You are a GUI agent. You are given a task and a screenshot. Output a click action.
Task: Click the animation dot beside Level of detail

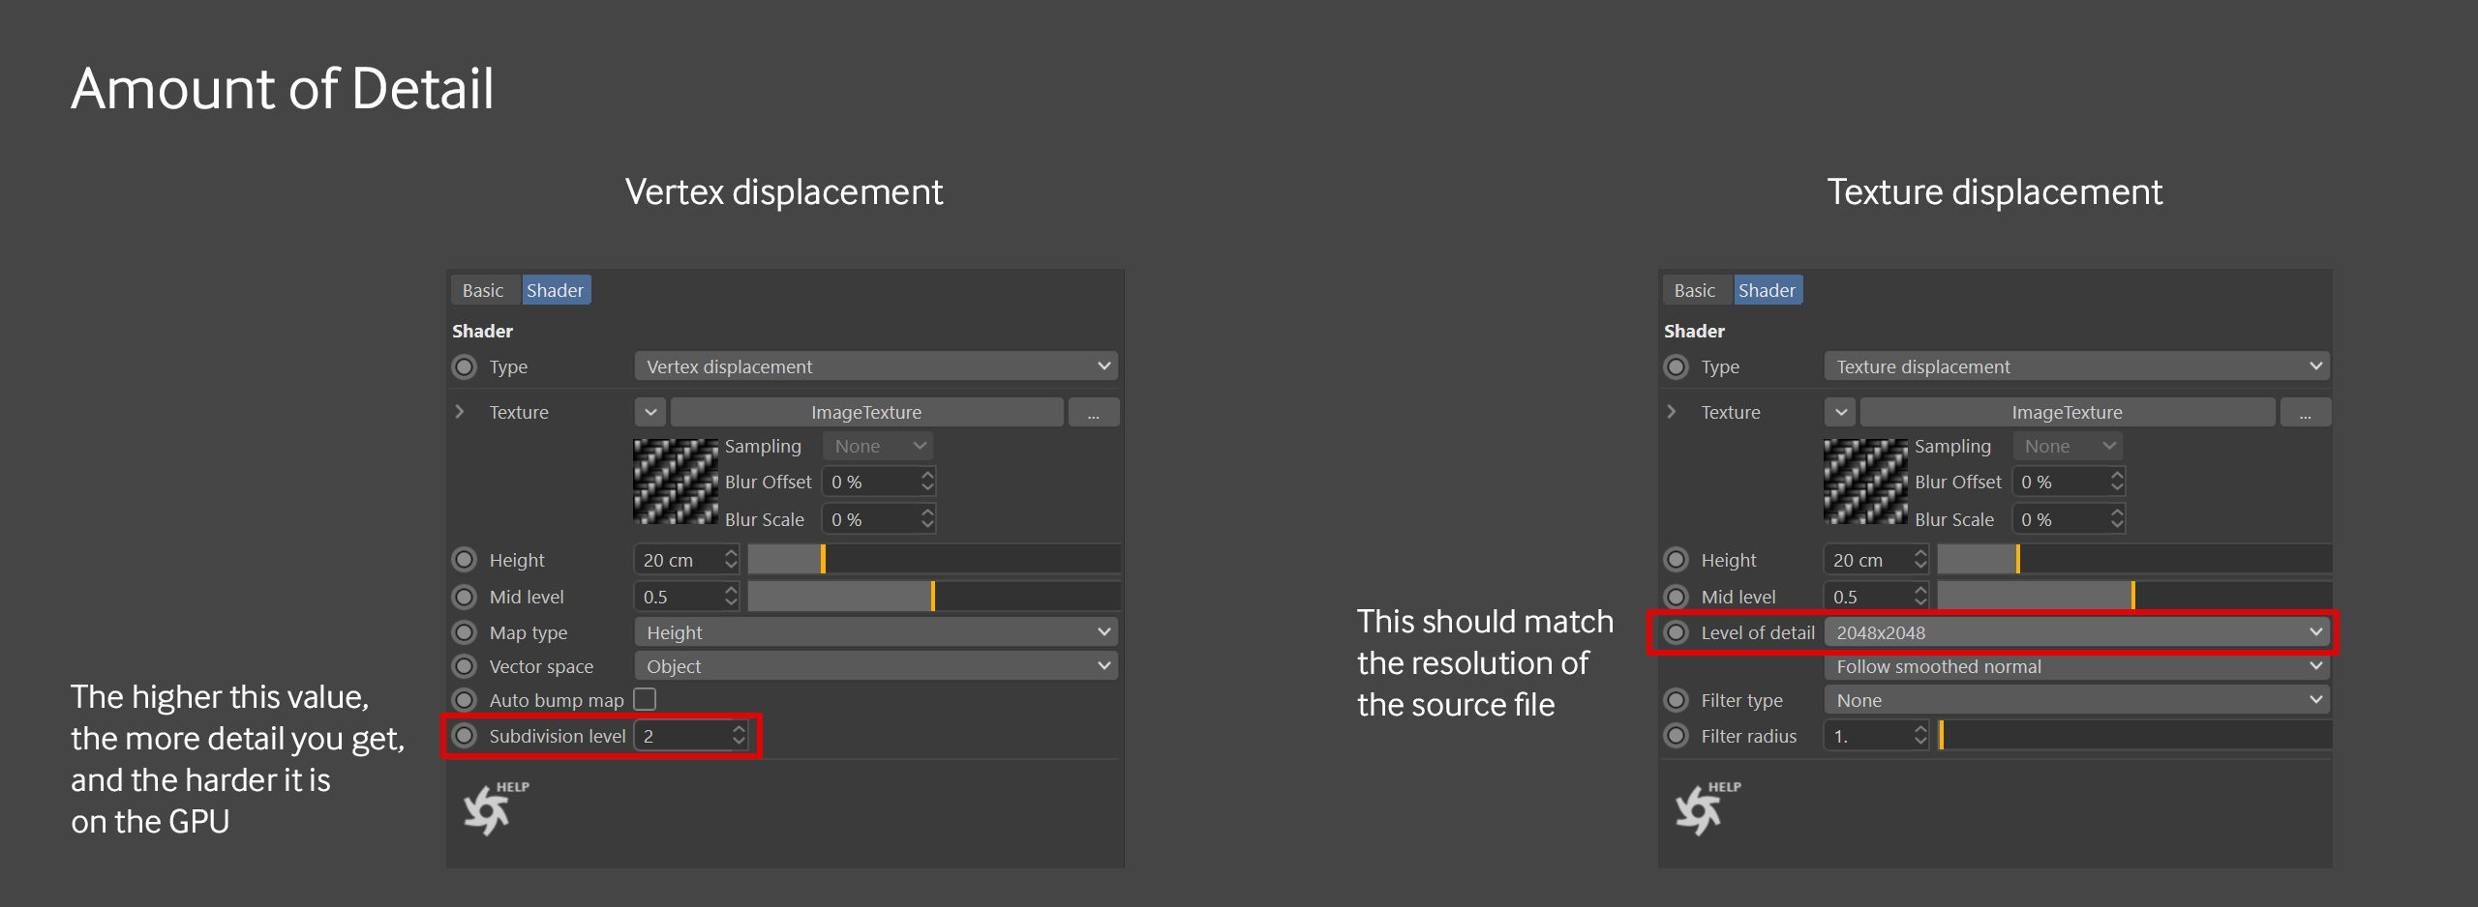tap(1677, 632)
